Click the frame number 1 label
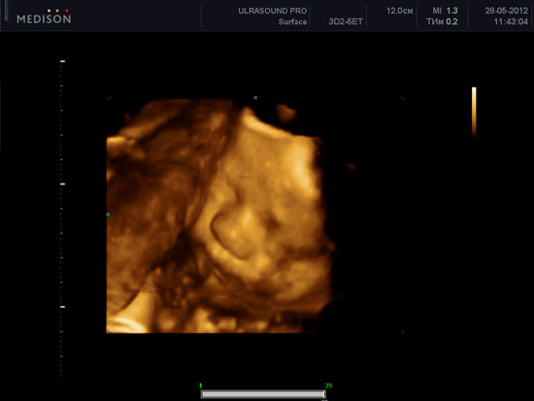The width and height of the screenshot is (534, 401). pyautogui.click(x=201, y=385)
